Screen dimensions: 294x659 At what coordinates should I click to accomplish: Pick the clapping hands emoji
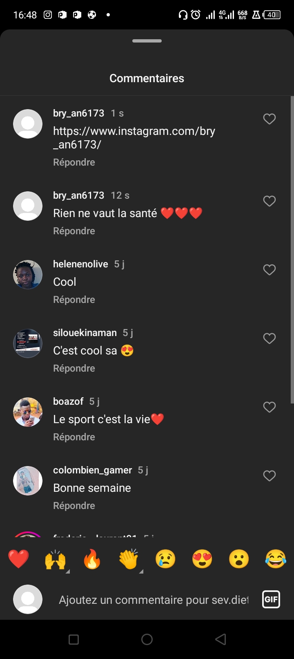(x=129, y=559)
